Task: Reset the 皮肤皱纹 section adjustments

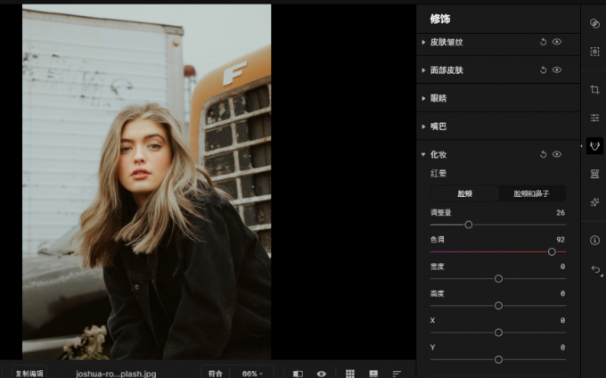Action: [543, 42]
